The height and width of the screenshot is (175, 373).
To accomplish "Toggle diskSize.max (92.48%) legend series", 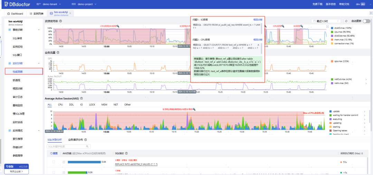I will click(x=343, y=36).
